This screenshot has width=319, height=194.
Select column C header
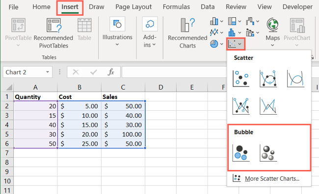coord(123,87)
